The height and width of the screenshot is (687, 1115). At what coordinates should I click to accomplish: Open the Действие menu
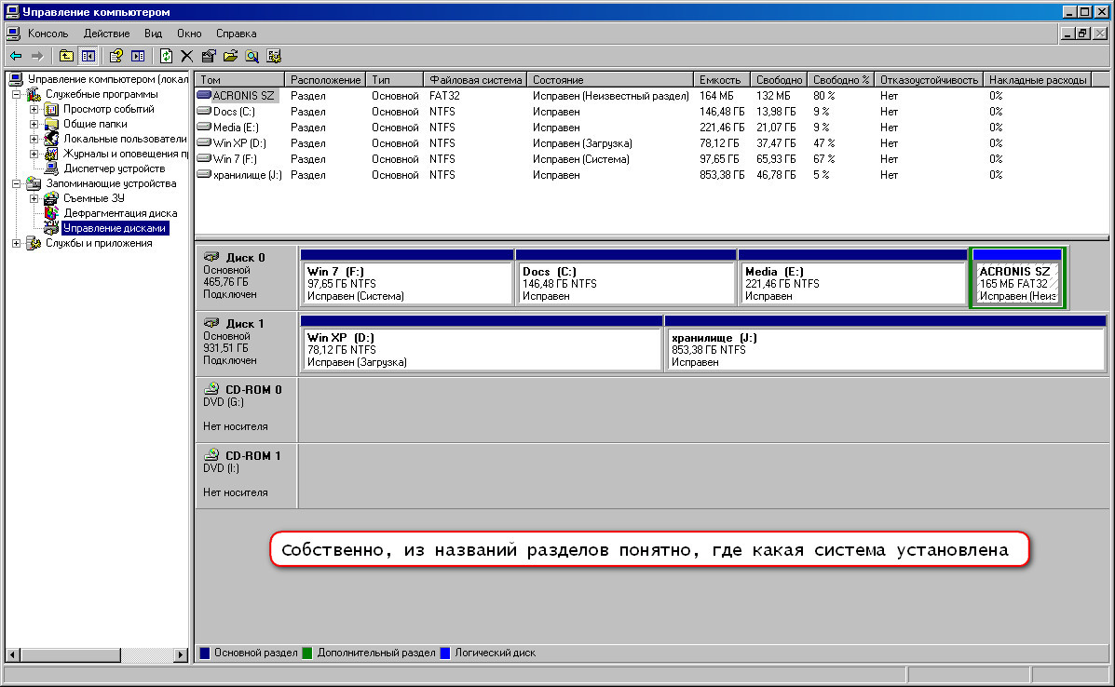tap(106, 34)
